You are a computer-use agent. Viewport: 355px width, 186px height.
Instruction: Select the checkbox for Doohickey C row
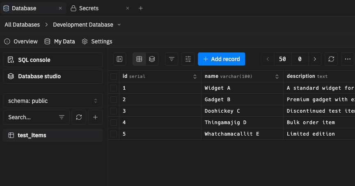pos(114,111)
